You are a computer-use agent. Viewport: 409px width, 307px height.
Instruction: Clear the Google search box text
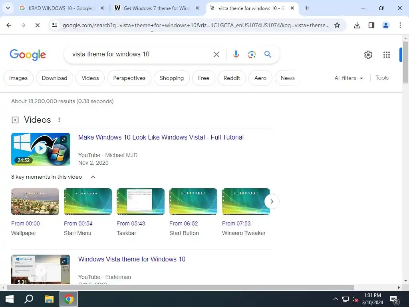(216, 54)
